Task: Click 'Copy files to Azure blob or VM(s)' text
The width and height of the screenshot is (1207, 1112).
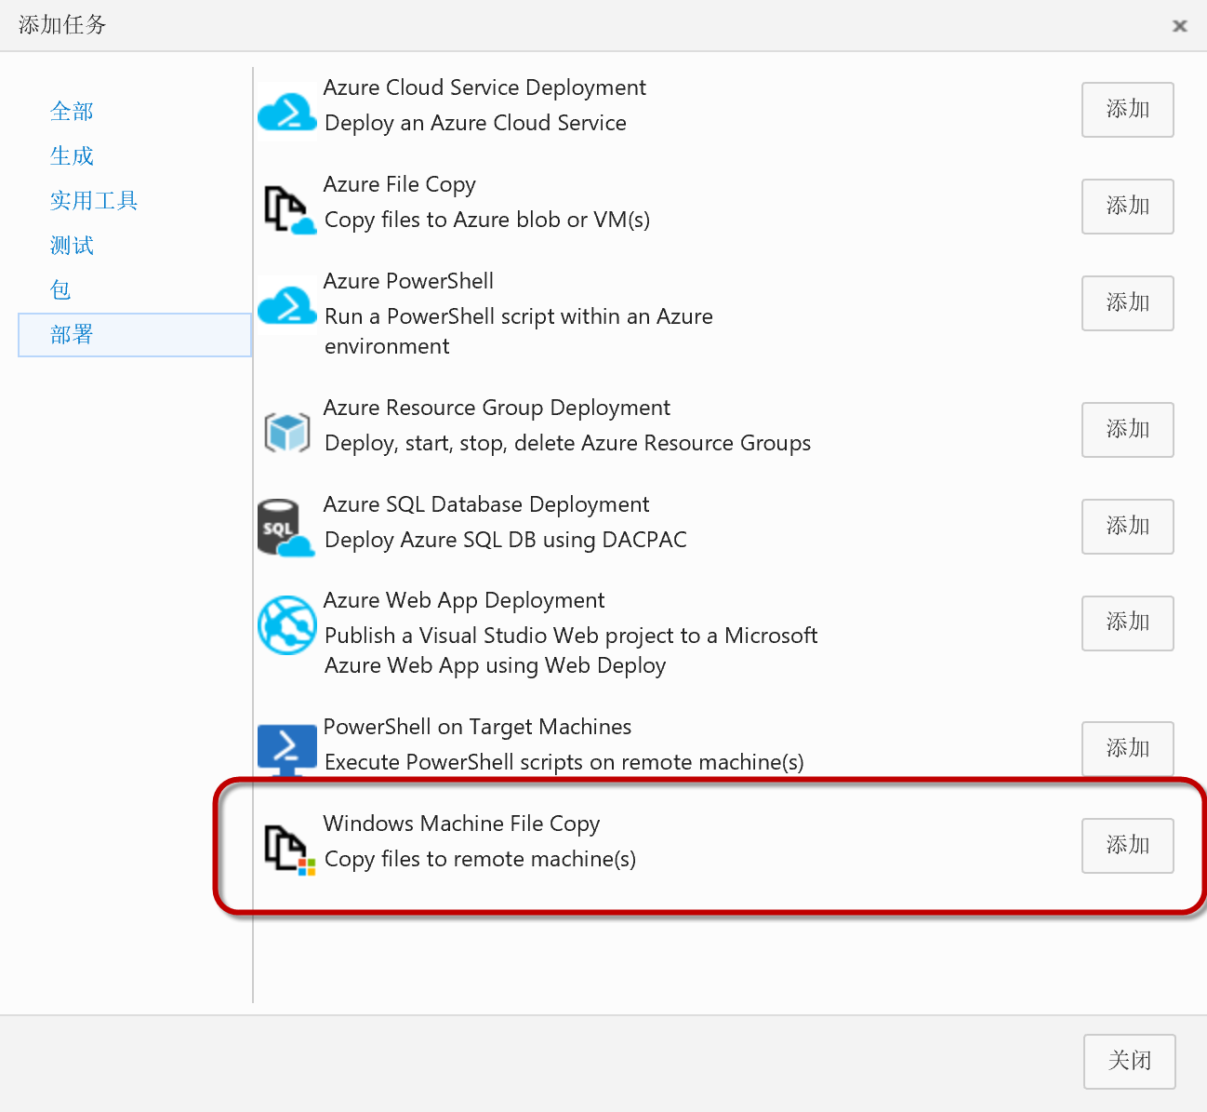Action: pos(487,220)
